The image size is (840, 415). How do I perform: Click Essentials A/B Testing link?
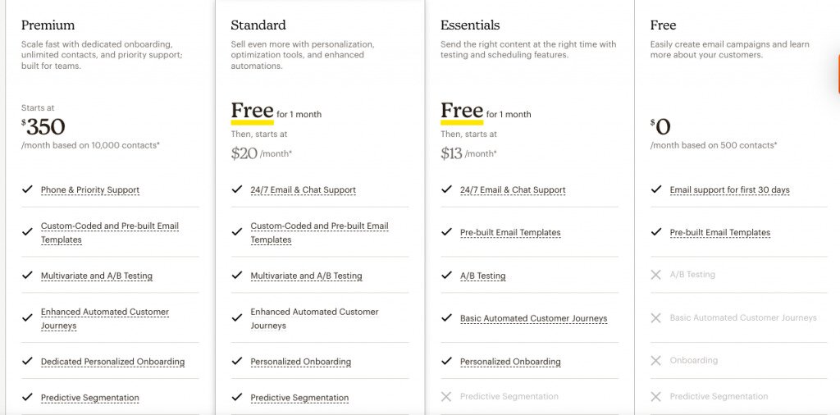click(482, 276)
